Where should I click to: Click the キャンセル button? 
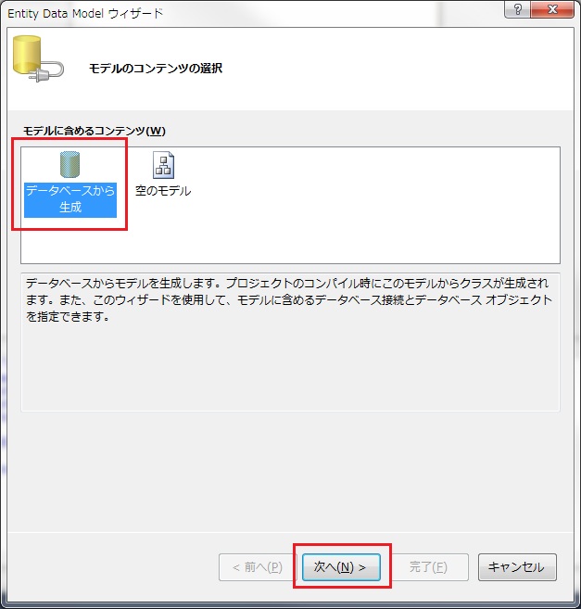pyautogui.click(x=517, y=567)
